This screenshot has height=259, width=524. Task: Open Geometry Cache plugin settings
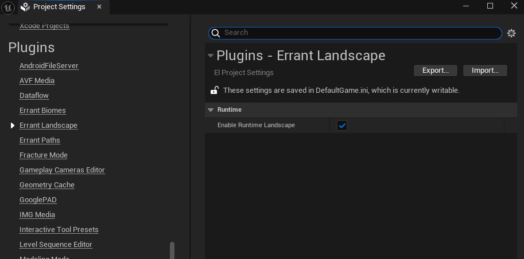(x=47, y=185)
